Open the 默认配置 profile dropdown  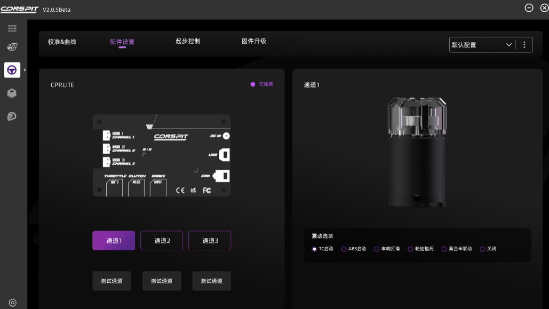(482, 45)
